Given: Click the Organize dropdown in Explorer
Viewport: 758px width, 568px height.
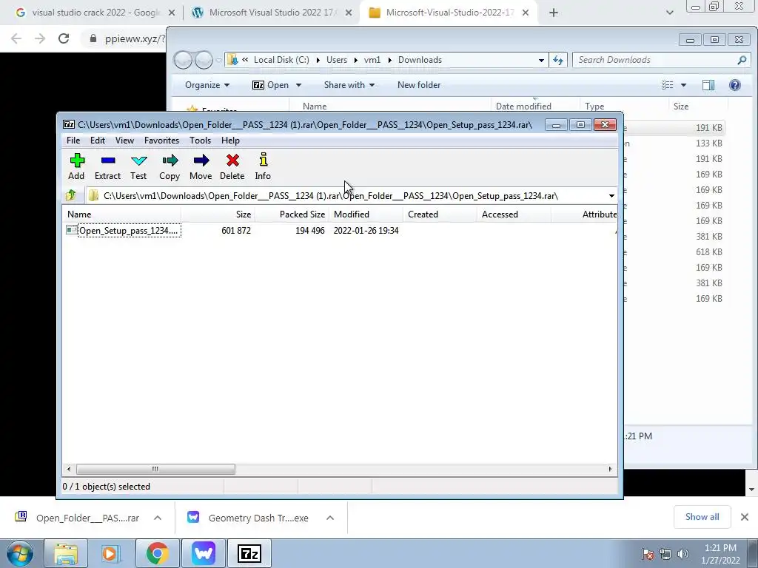Looking at the screenshot, I should [x=207, y=85].
